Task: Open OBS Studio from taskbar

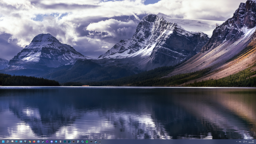Action: coord(73,141)
